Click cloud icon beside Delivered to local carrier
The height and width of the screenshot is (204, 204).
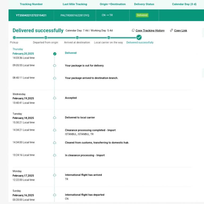coord(55,118)
